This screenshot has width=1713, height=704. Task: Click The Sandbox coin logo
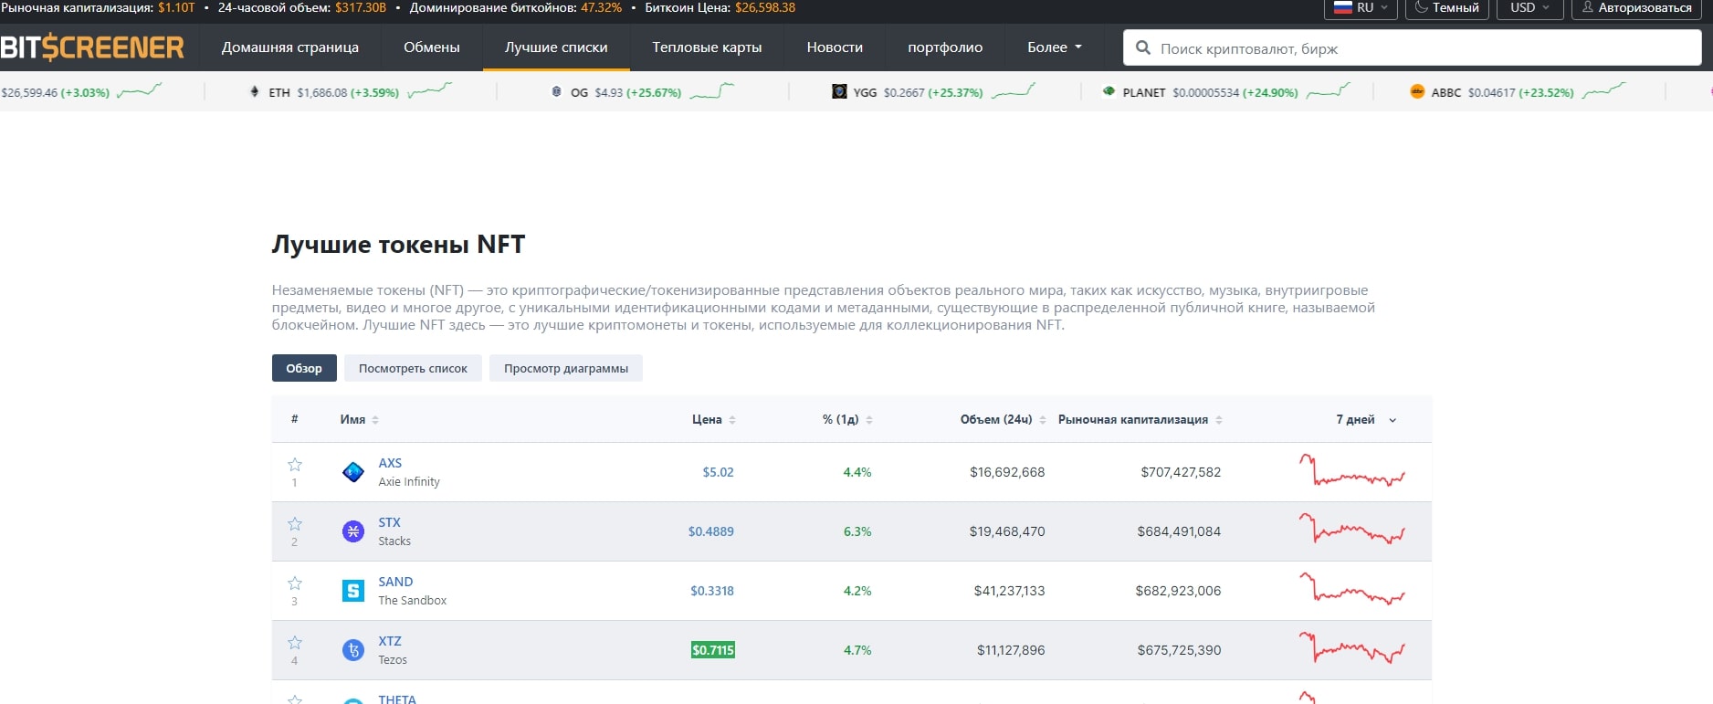353,591
